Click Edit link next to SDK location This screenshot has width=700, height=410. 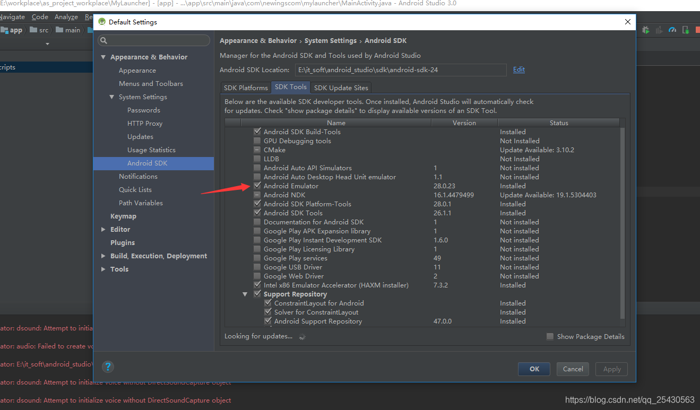pyautogui.click(x=518, y=69)
